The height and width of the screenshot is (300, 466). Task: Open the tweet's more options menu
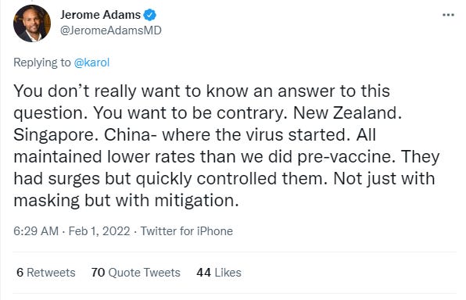tap(448, 15)
